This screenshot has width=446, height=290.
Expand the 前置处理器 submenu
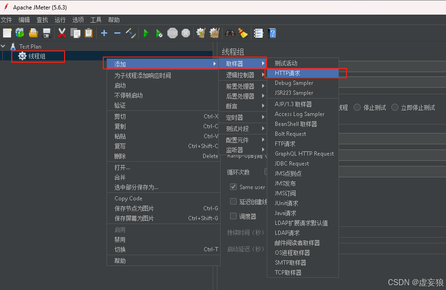[243, 86]
